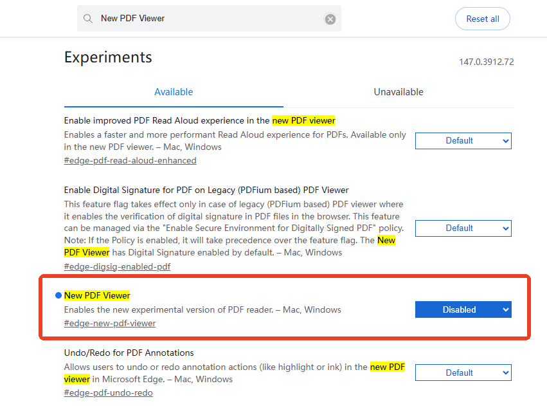This screenshot has width=547, height=406.
Task: Open the Disabled dropdown for New PDF Viewer
Action: pos(463,309)
